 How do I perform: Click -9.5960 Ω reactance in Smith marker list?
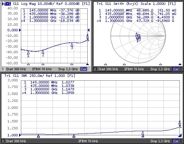165,21
